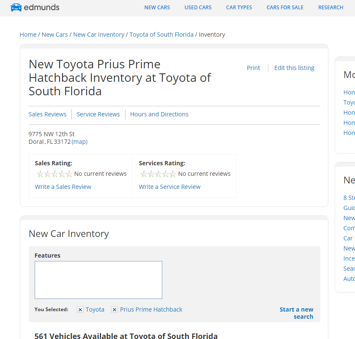Click the Print link
355x339 pixels.
[253, 68]
